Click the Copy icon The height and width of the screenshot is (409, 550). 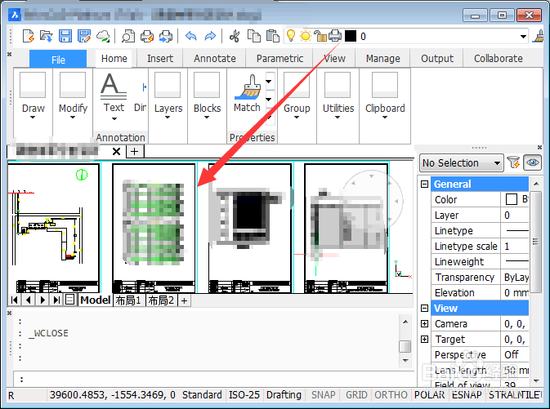(x=254, y=36)
